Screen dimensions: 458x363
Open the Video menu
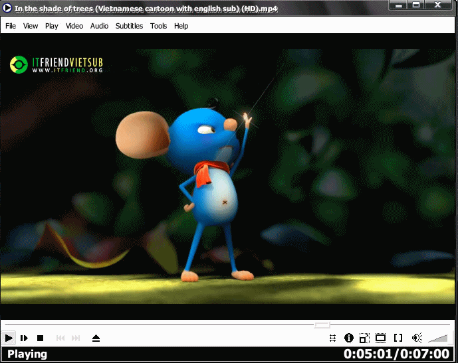[x=74, y=26]
